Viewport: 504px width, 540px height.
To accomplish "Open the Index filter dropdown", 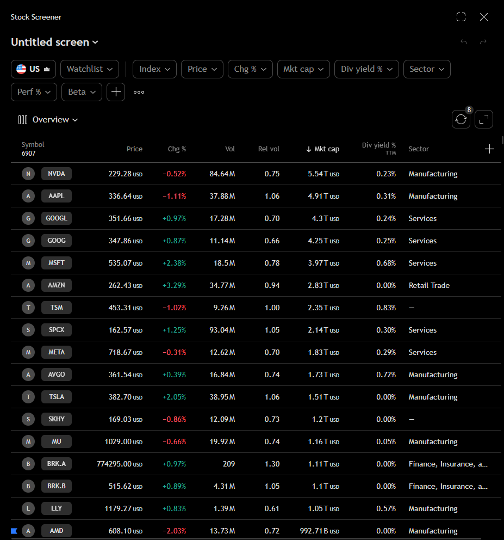I will 154,69.
